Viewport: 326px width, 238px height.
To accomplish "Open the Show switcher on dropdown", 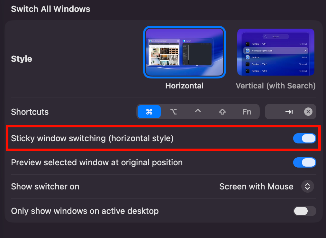I will click(x=307, y=187).
